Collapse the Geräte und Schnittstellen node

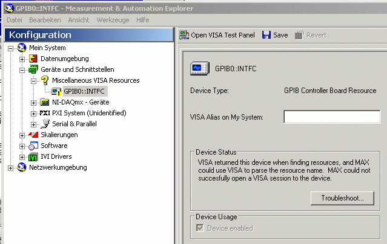[x=22, y=70]
